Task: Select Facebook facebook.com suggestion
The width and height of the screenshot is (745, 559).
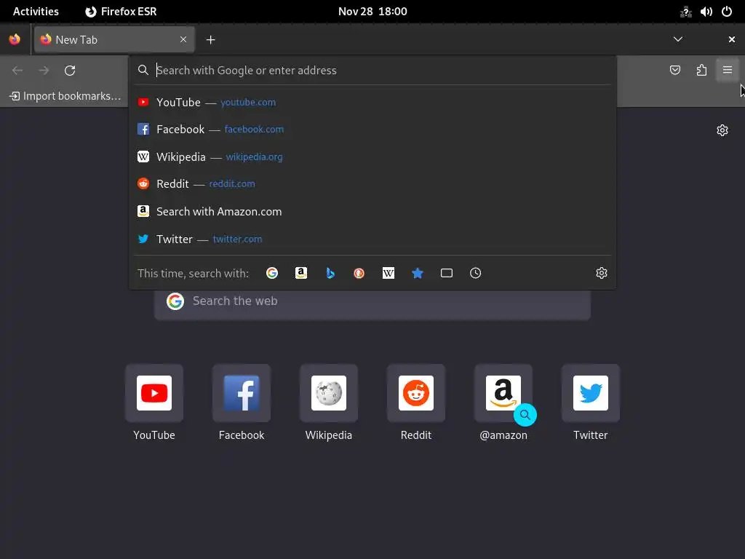Action: click(x=372, y=130)
